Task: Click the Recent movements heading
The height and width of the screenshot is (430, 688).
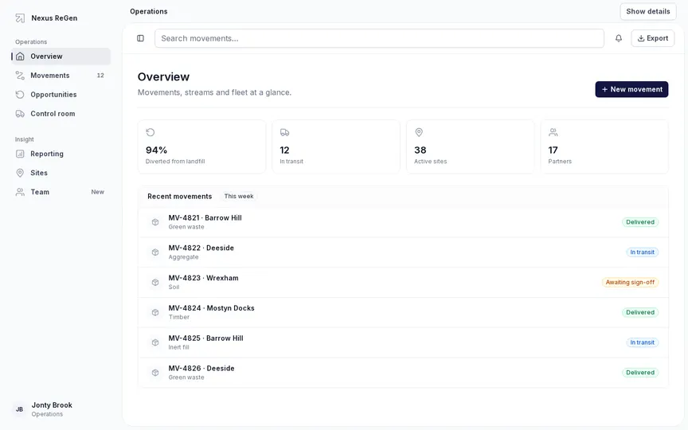Action: (x=179, y=196)
